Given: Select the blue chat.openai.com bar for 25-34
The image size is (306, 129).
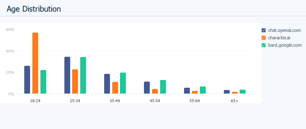Looking at the screenshot, I should pos(67,75).
